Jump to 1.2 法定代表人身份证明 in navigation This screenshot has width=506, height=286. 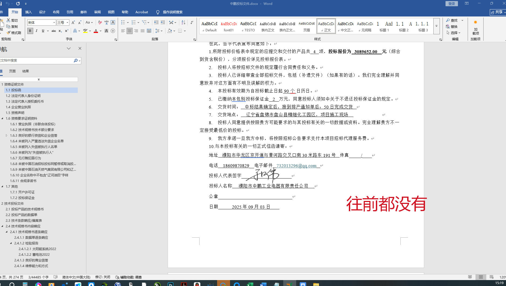point(23,96)
